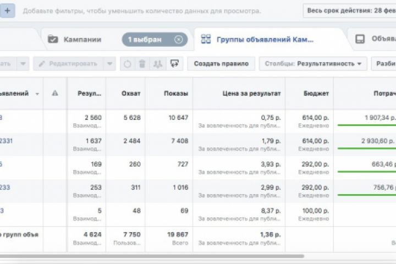Expand the arrow next to the create button
The width and height of the screenshot is (396, 264).
[x=23, y=64]
